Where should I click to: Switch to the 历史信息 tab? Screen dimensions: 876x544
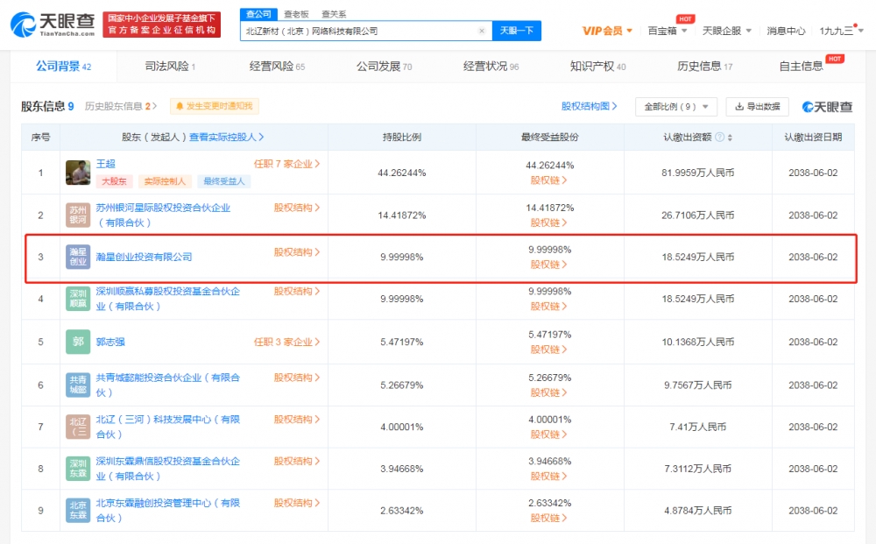704,67
